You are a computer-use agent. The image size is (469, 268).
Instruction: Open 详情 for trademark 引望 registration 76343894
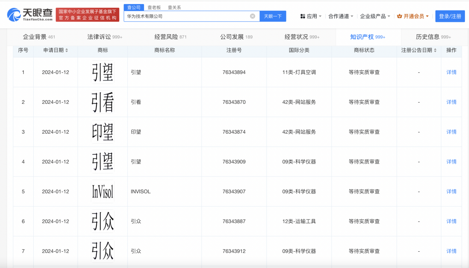(x=451, y=72)
